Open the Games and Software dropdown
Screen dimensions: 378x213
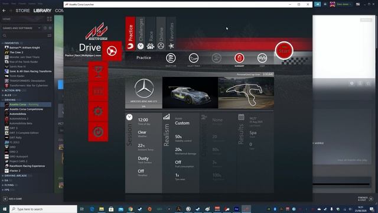pos(22,28)
